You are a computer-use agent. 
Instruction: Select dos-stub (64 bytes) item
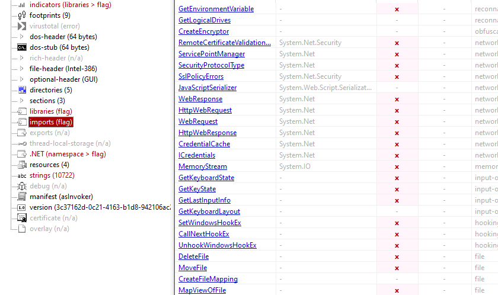(59, 47)
